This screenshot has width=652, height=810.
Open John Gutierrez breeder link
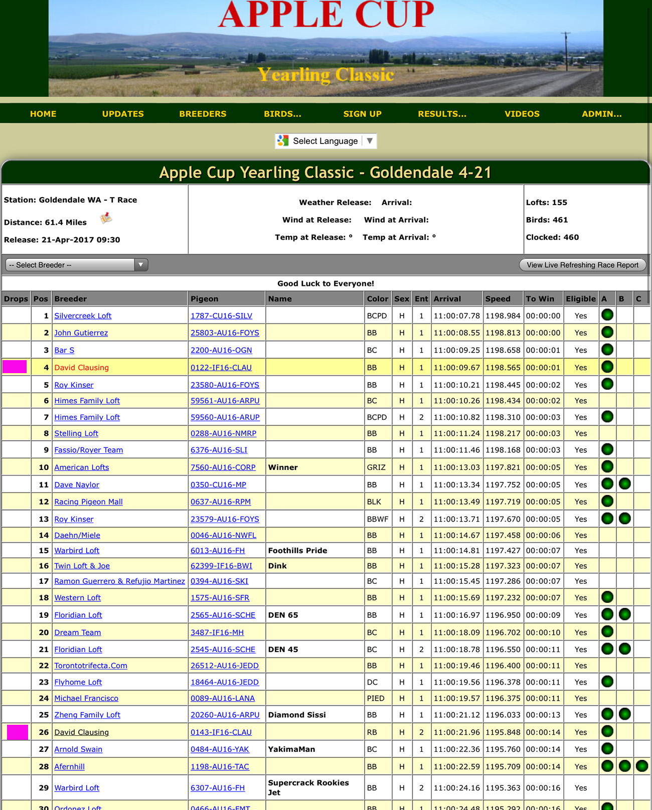pos(81,333)
